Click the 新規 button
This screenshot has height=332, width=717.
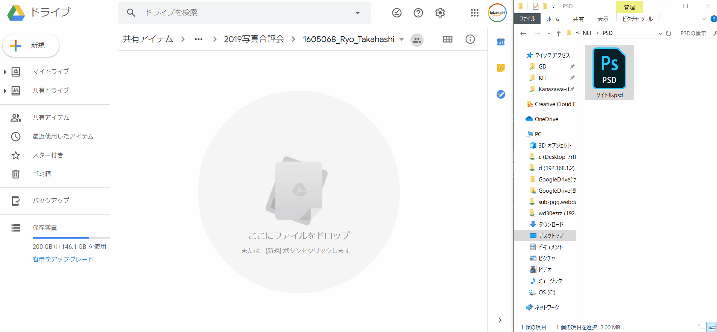31,46
